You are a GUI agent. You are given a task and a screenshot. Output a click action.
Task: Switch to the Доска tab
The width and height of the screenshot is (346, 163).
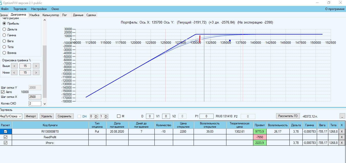point(4,15)
